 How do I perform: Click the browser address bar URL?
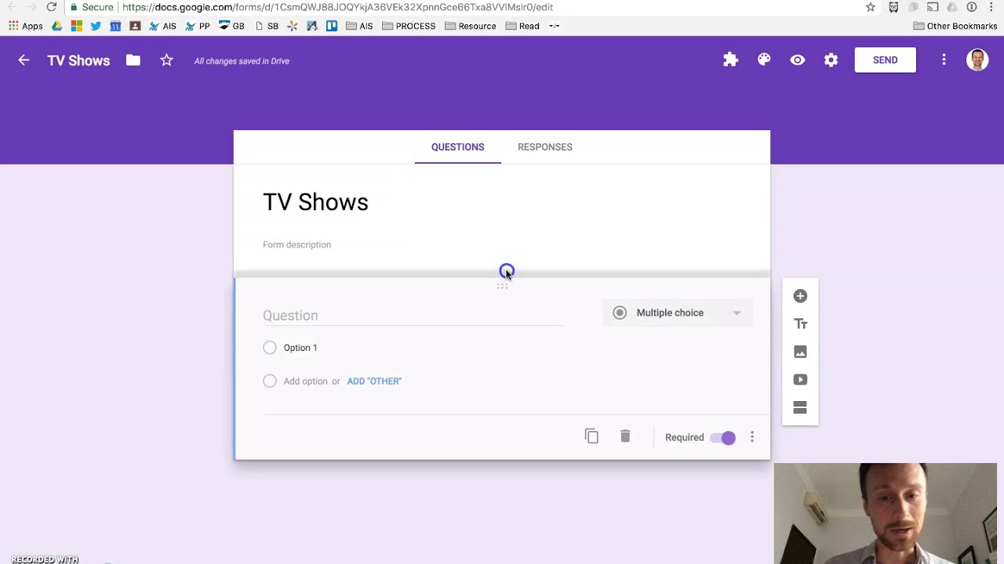337,7
